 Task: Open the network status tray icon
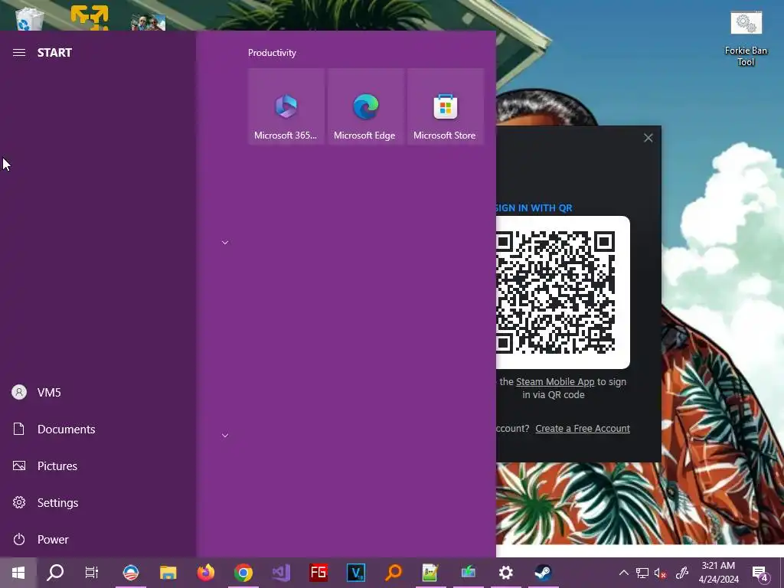tap(642, 573)
